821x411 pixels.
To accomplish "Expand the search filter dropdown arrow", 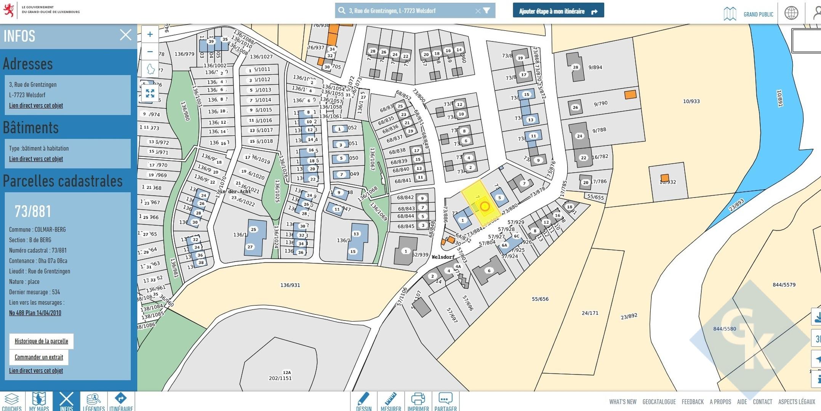I will [487, 11].
